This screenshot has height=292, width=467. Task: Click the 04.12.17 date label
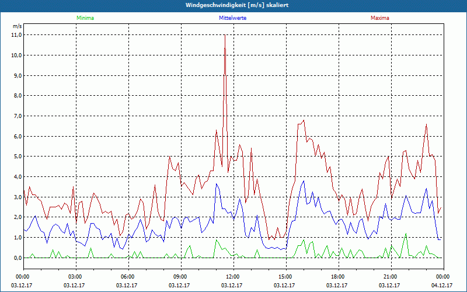(x=442, y=285)
